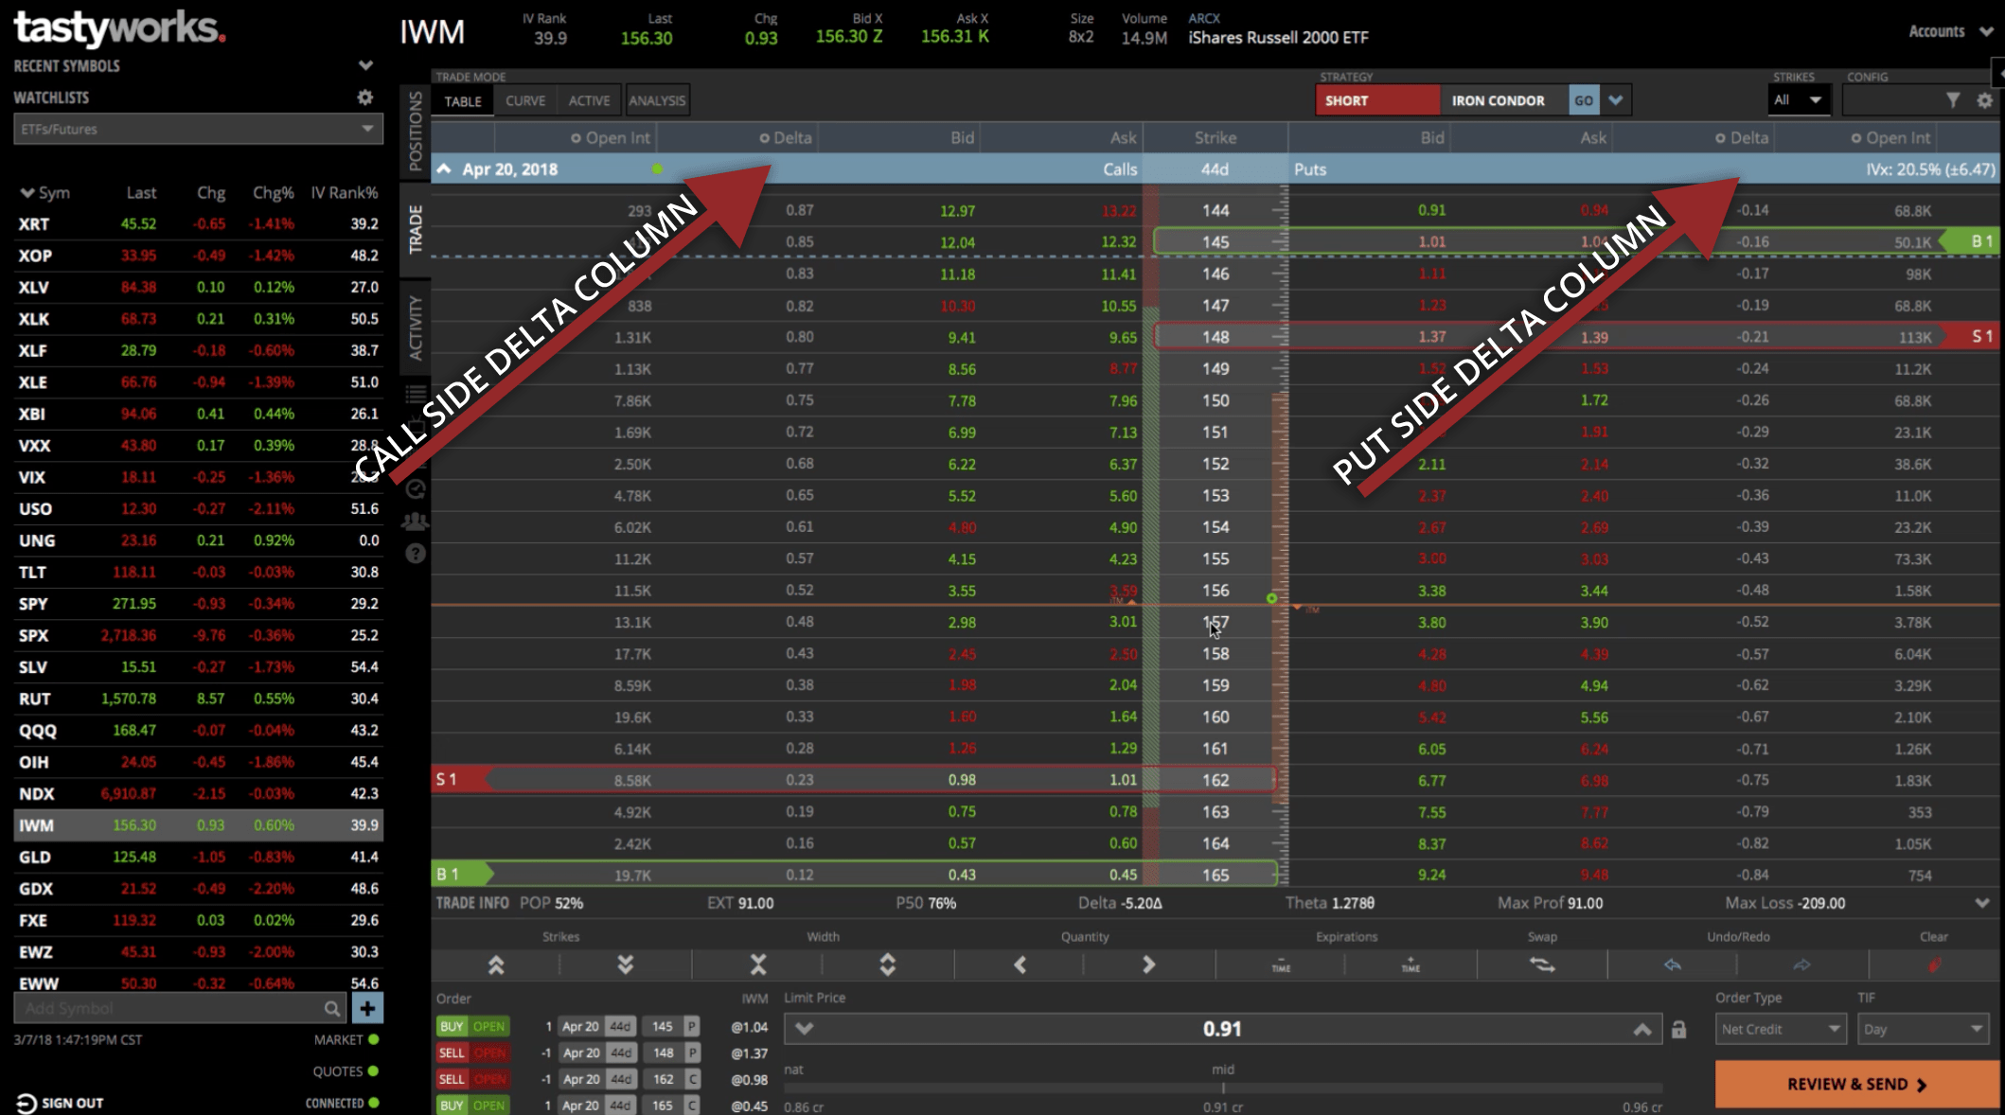The width and height of the screenshot is (2005, 1115).
Task: Click the REVIEW & SEND button
Action: 1856,1084
